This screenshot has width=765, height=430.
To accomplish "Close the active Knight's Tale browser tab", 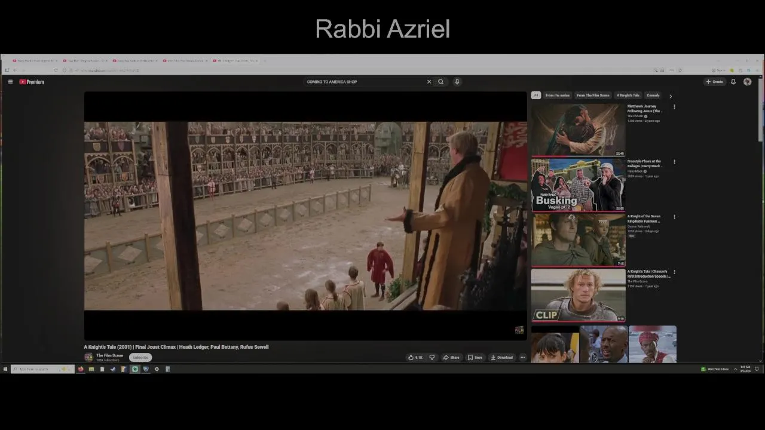I will point(257,60).
